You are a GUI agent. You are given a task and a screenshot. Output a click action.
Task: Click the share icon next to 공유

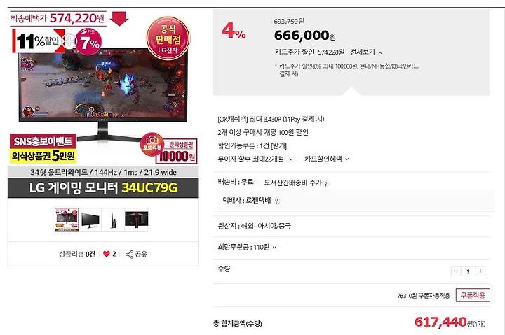pyautogui.click(x=129, y=255)
